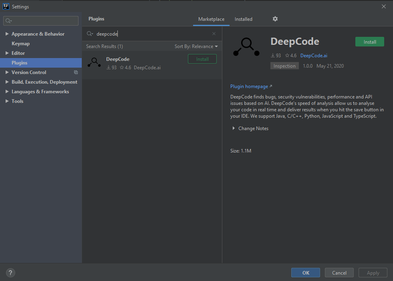Image resolution: width=393 pixels, height=281 pixels.
Task: Click the DeepCode title in details pane
Action: pyautogui.click(x=295, y=41)
